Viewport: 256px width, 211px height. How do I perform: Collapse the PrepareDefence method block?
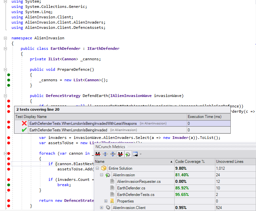5,69
